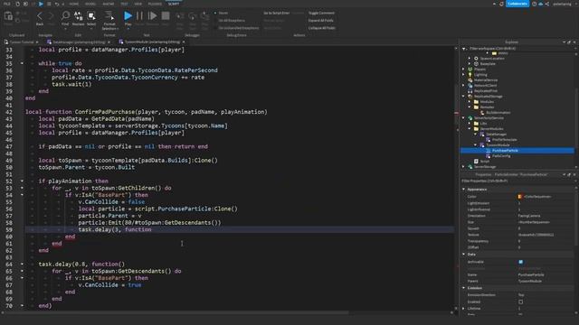This screenshot has height=325, width=579.
Task: Switch to the VIEW ribbon tab
Action: coord(138,4)
